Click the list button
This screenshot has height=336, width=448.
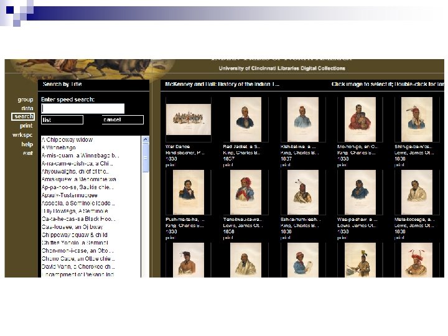(62, 120)
